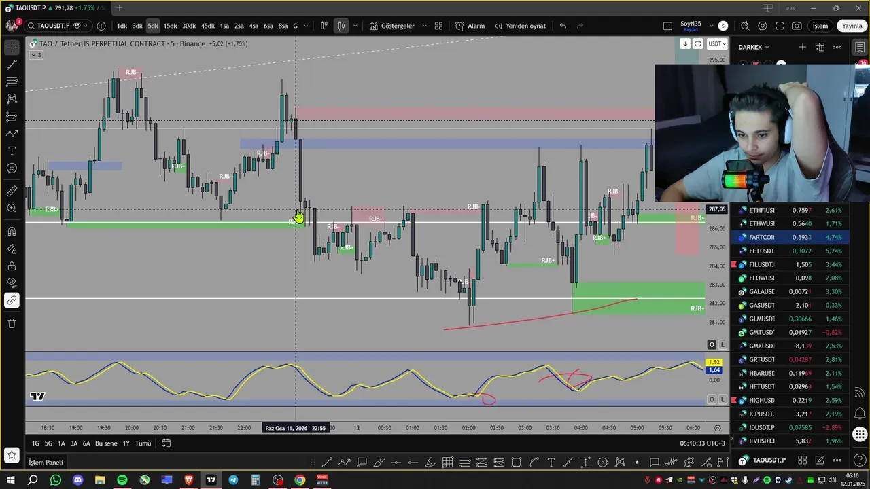
Task: Add symbol to DARKEX watchlist
Action: coord(803,47)
